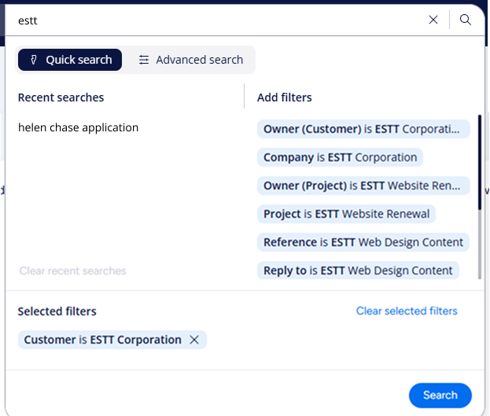This screenshot has width=490, height=416.
Task: Click the Clear selected filters link
Action: click(407, 311)
